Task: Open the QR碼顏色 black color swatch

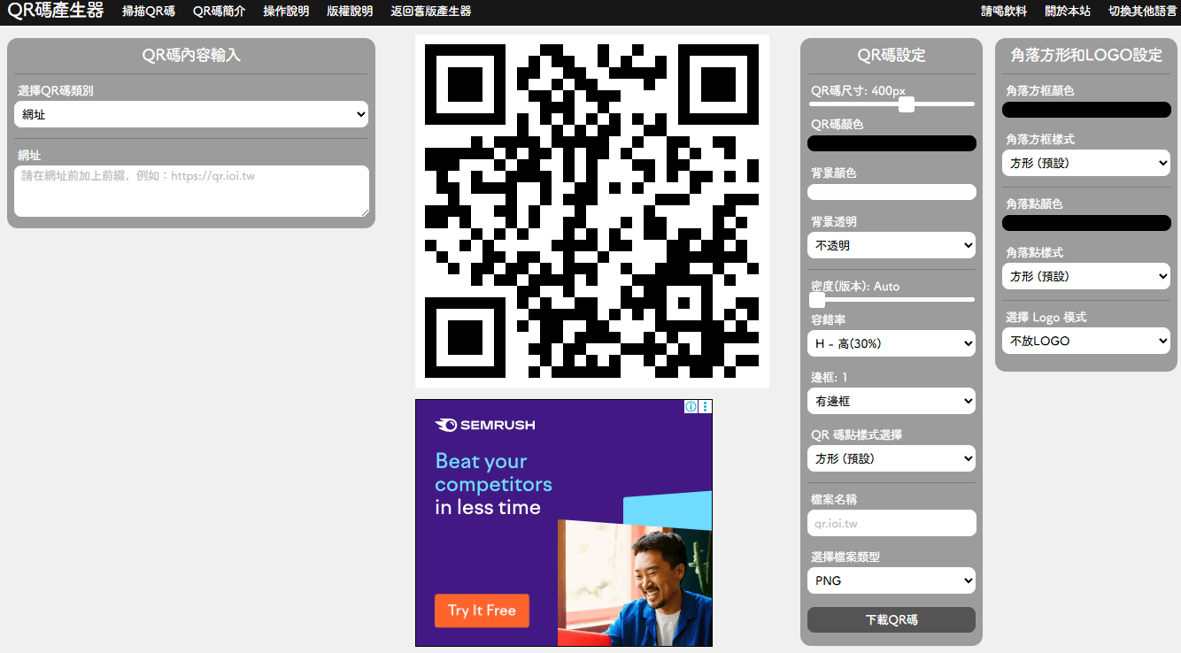Action: click(x=892, y=143)
